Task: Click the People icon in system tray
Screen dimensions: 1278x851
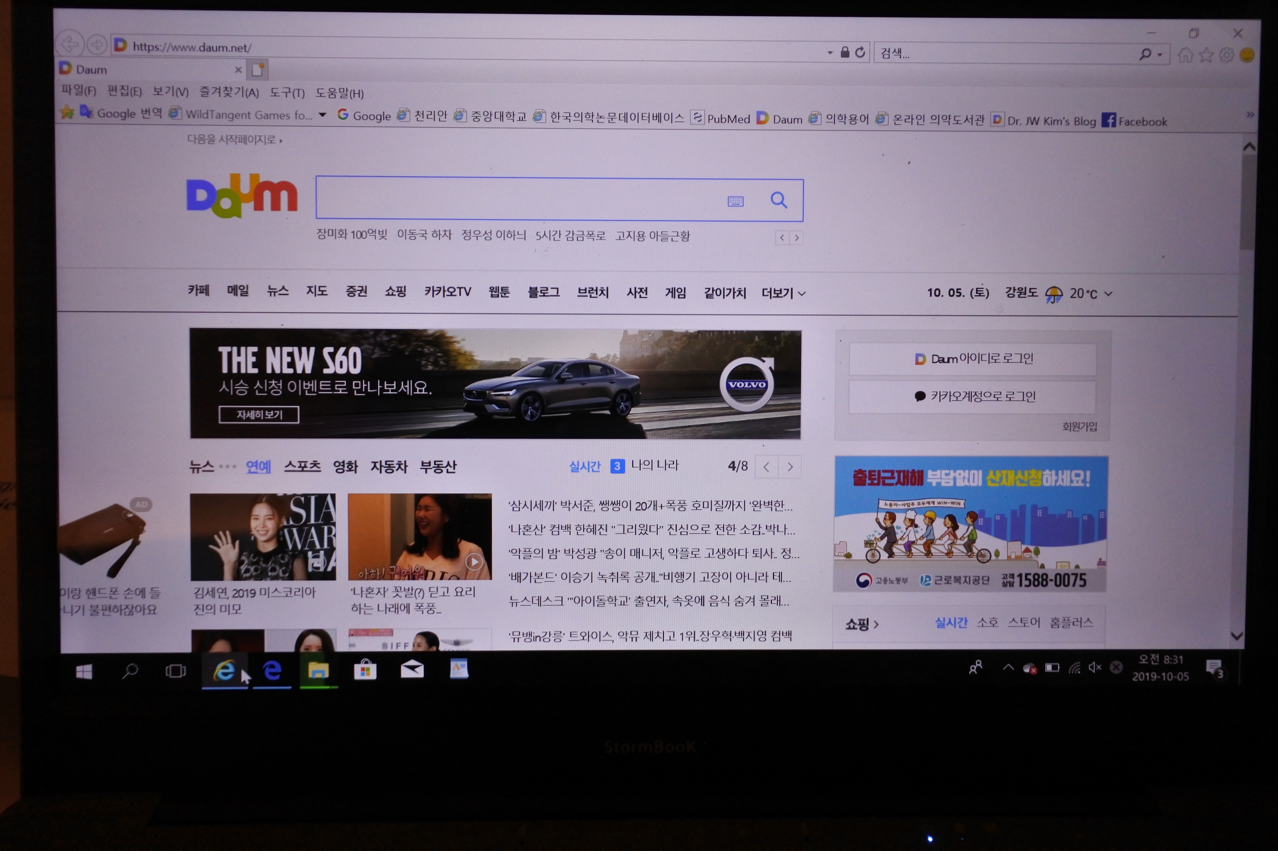Action: pyautogui.click(x=976, y=667)
